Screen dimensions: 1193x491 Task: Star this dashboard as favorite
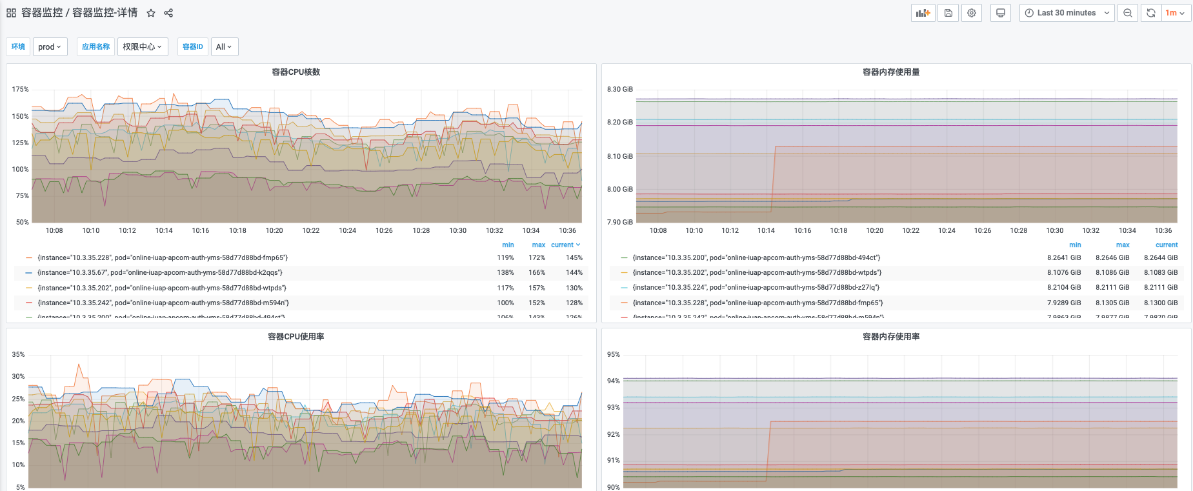[x=151, y=13]
